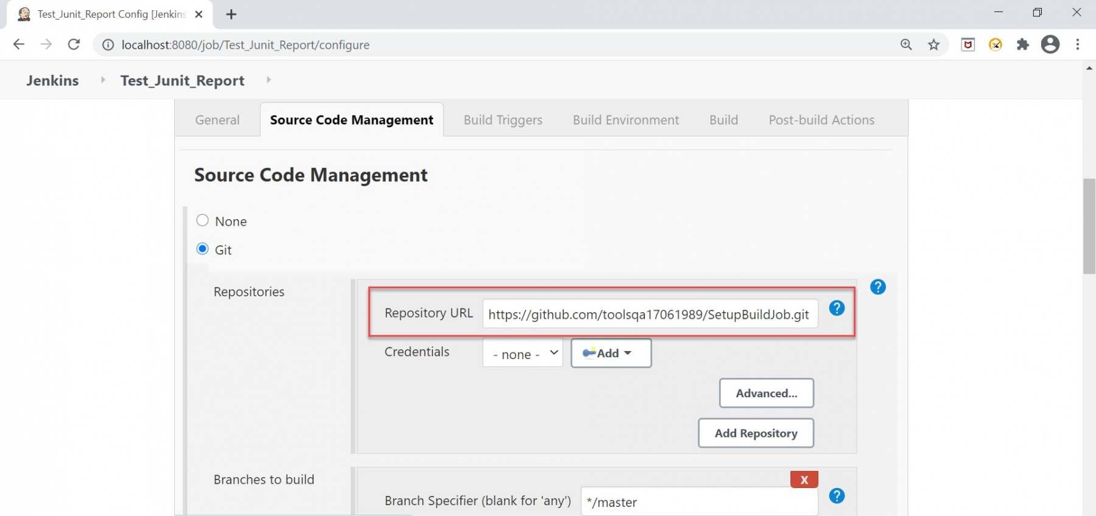Click the page's vertical scrollbar thumb
The image size is (1096, 516).
[1089, 226]
